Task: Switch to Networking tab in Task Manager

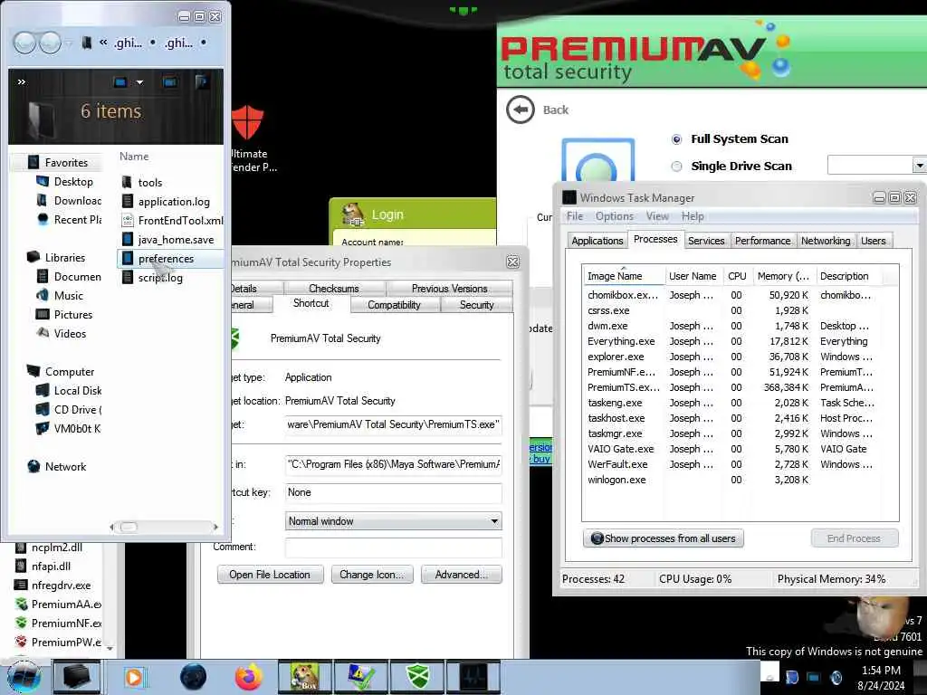Action: [x=826, y=241]
